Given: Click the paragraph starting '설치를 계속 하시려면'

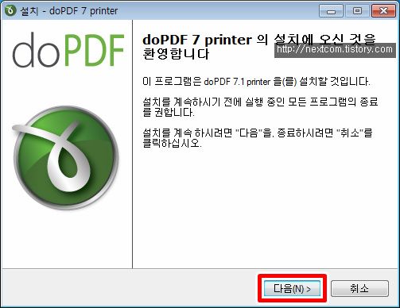Looking at the screenshot, I should click(x=258, y=137).
